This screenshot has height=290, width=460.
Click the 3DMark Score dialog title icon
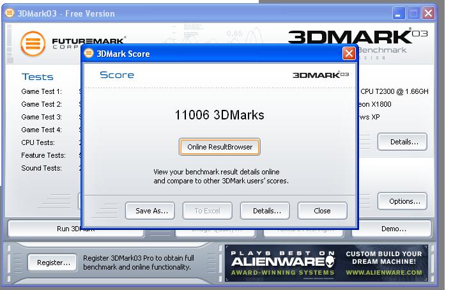[89, 54]
